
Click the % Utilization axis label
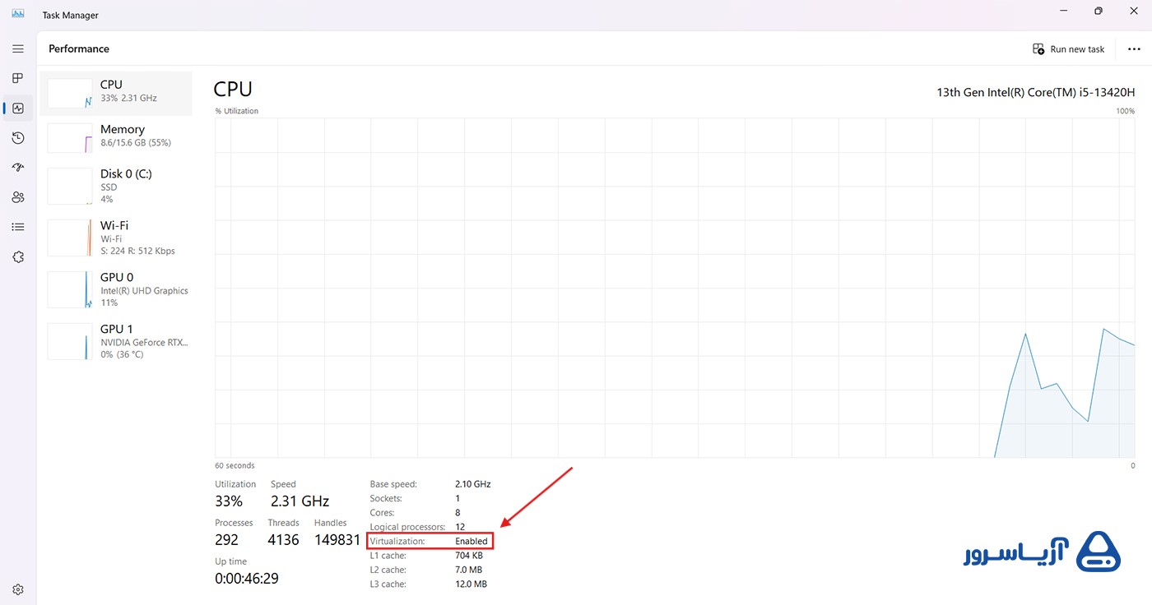pyautogui.click(x=237, y=111)
